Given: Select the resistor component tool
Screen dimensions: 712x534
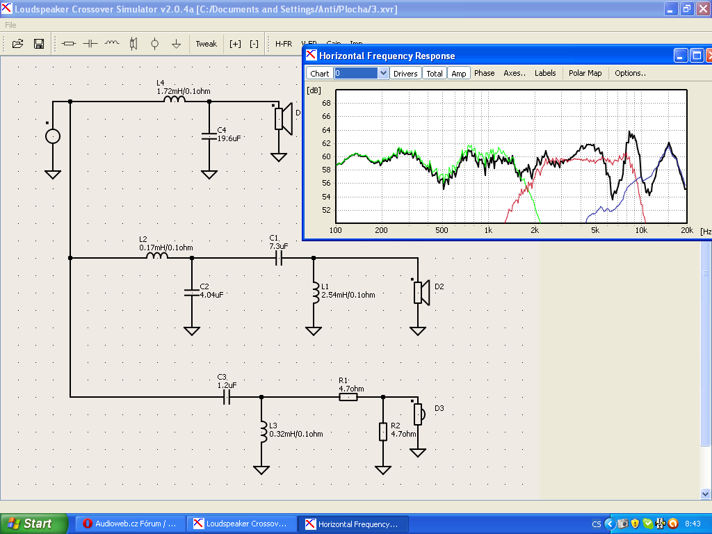Looking at the screenshot, I should [69, 44].
